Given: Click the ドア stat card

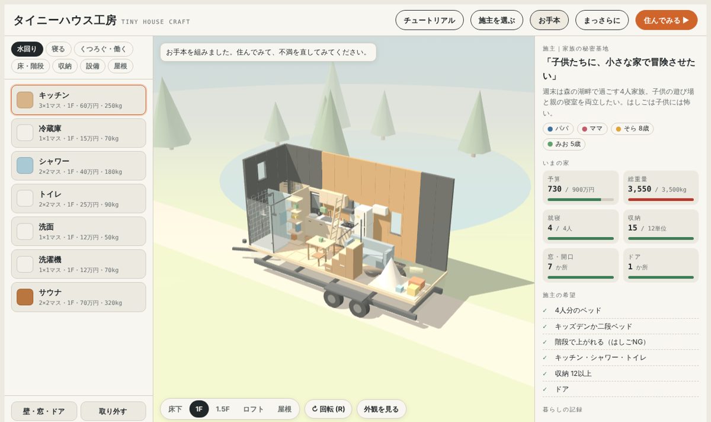Looking at the screenshot, I should click(x=661, y=266).
